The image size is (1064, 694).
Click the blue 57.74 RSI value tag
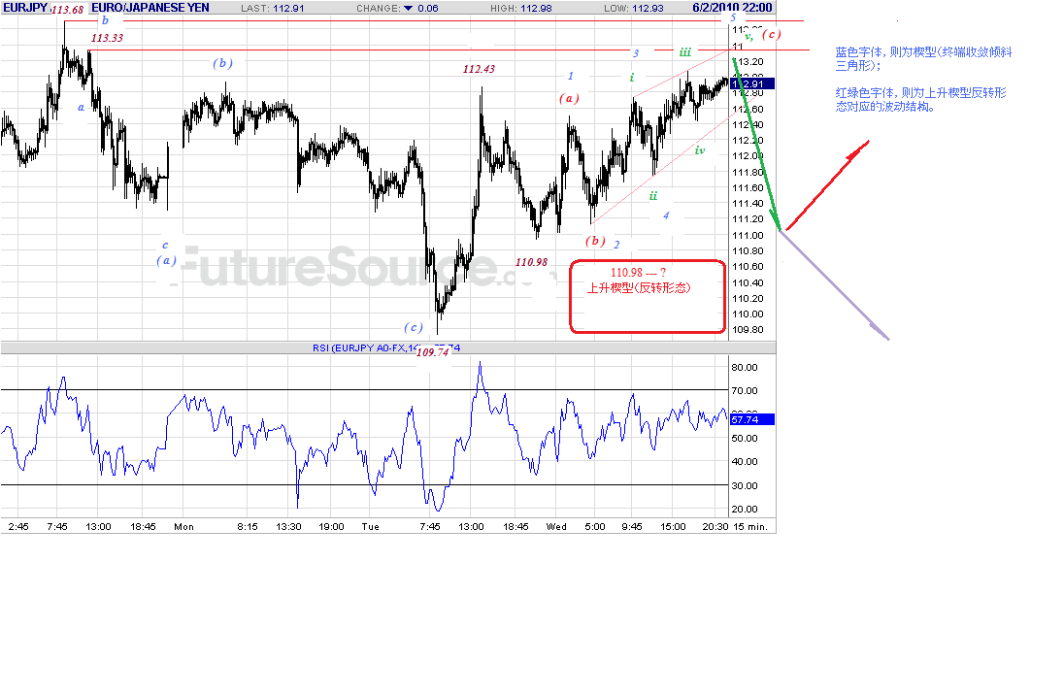(x=751, y=420)
